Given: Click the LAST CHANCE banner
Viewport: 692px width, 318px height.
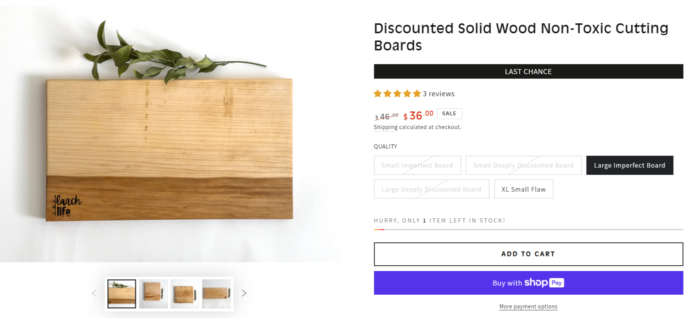Looking at the screenshot, I should 528,72.
